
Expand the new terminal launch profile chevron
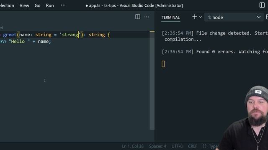[201, 17]
